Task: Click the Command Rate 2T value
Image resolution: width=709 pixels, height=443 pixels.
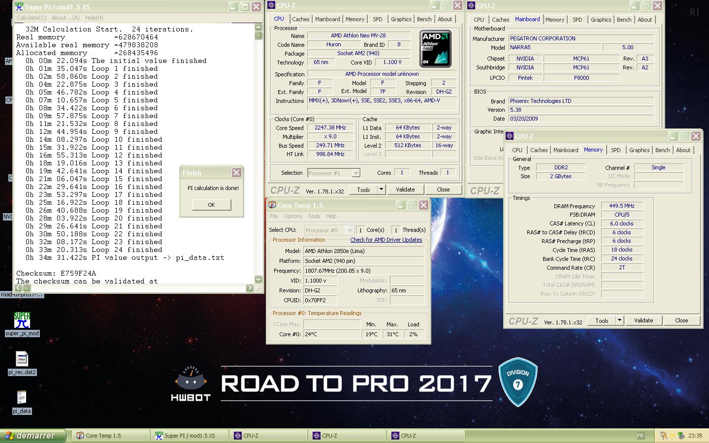Action: [622, 267]
